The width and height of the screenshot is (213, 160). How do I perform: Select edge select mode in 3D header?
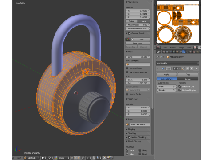(75, 158)
